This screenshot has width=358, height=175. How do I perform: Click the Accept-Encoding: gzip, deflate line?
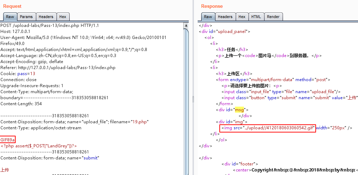click(x=32, y=61)
